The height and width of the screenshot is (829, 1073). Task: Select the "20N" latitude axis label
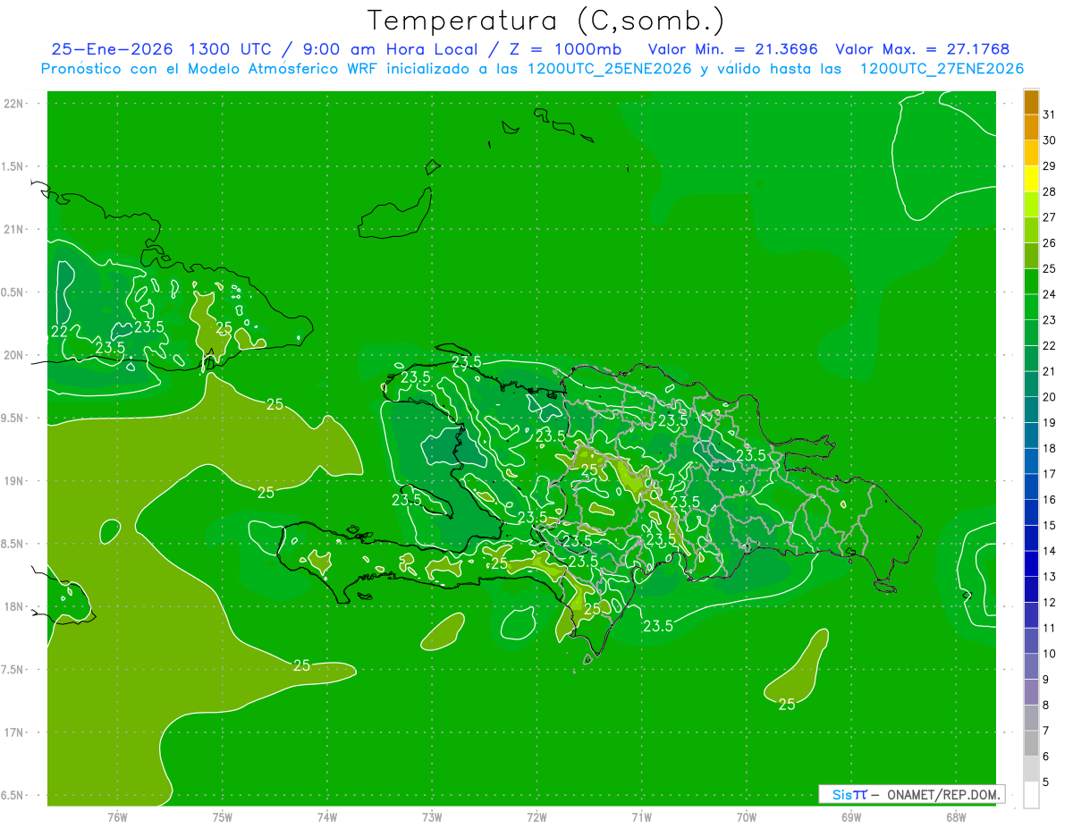tap(13, 355)
